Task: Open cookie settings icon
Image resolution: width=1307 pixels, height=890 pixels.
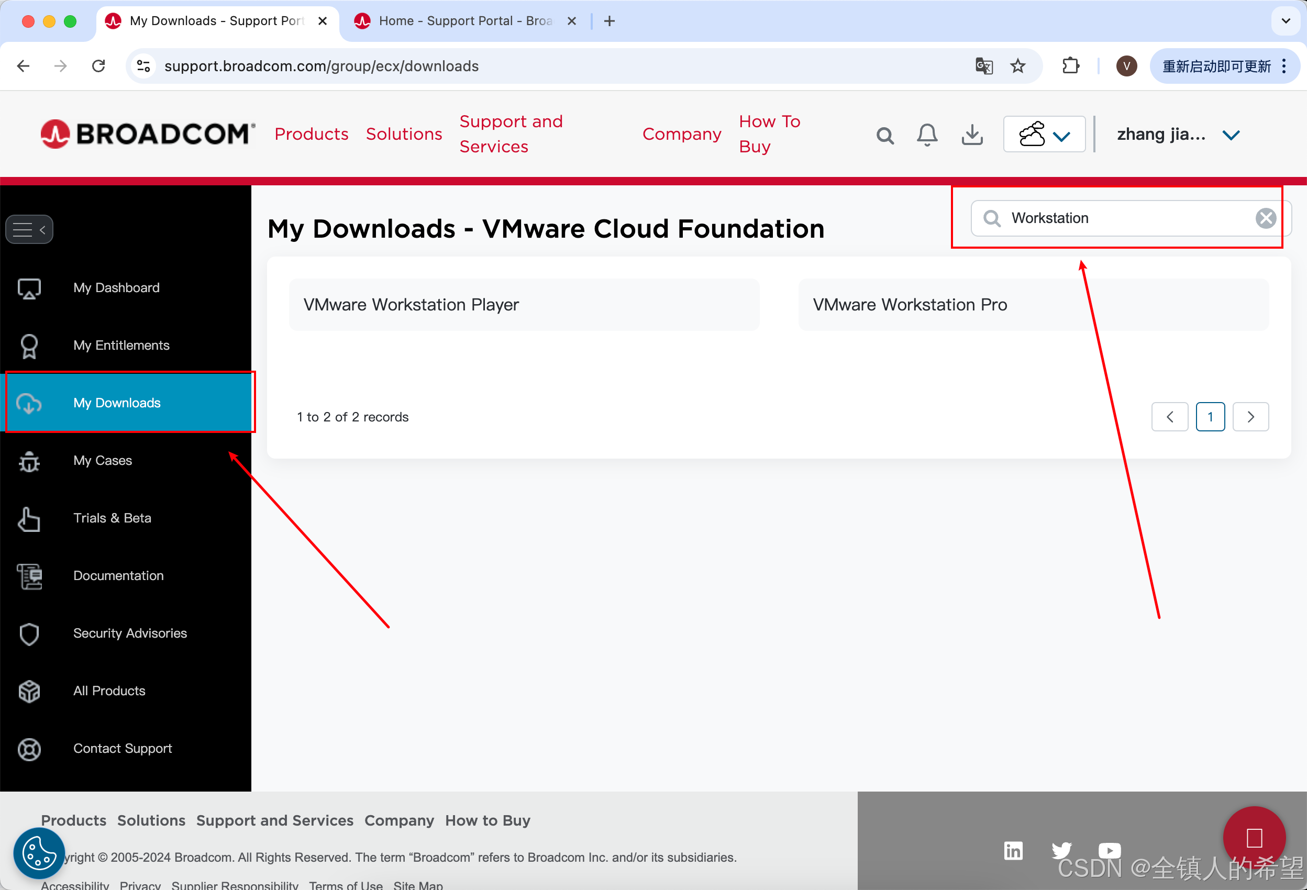Action: [39, 853]
